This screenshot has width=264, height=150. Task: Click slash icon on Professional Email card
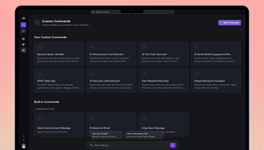point(92,118)
